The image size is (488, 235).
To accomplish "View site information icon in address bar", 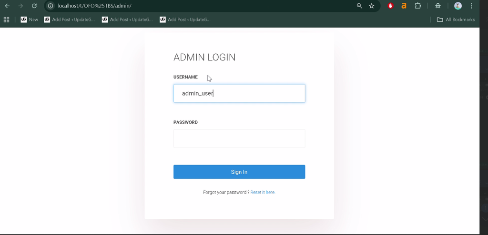I will pyautogui.click(x=51, y=6).
